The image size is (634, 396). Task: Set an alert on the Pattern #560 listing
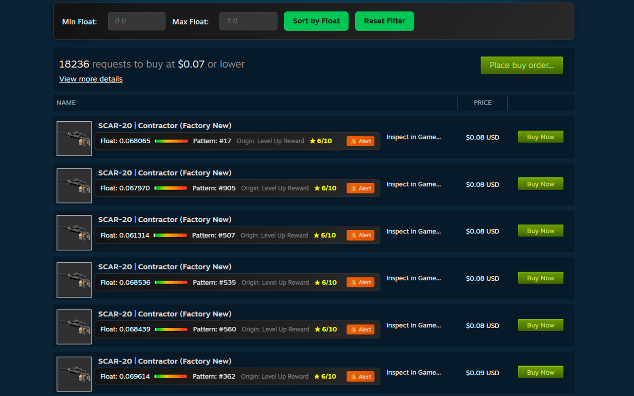[360, 329]
